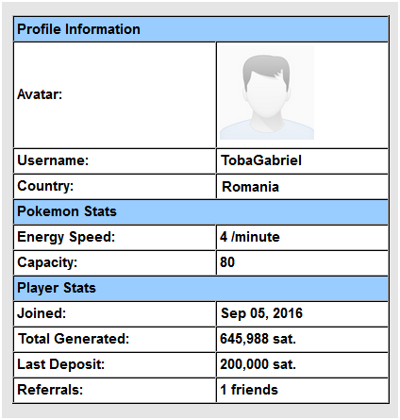Click the default avatar image
The height and width of the screenshot is (420, 400).
tap(267, 92)
